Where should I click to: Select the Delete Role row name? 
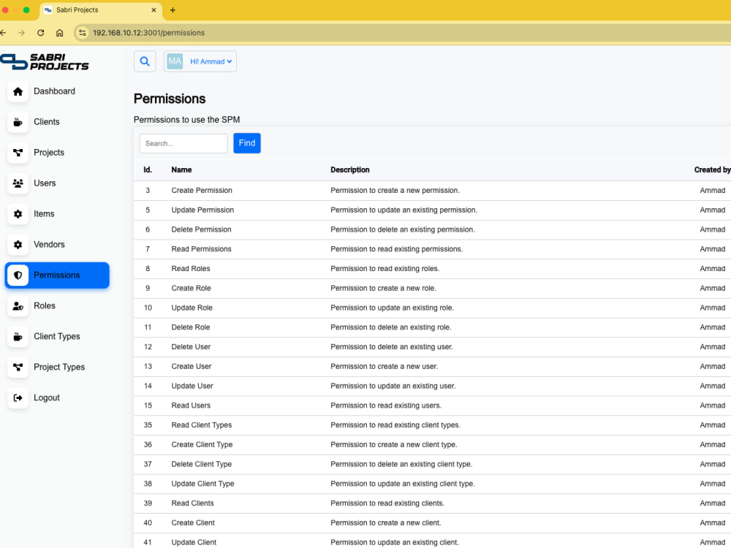191,327
